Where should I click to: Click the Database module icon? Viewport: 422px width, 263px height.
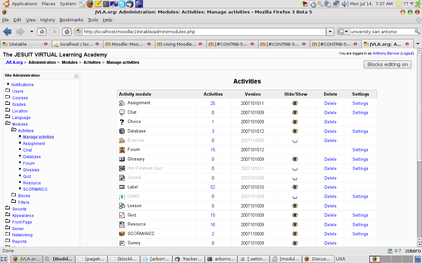122,131
